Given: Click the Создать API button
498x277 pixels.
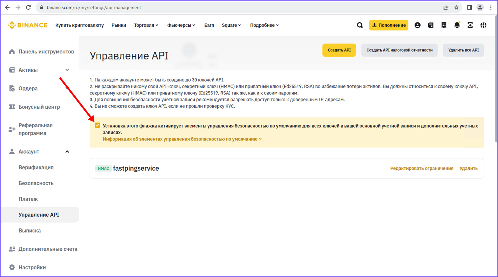Looking at the screenshot, I should (339, 50).
